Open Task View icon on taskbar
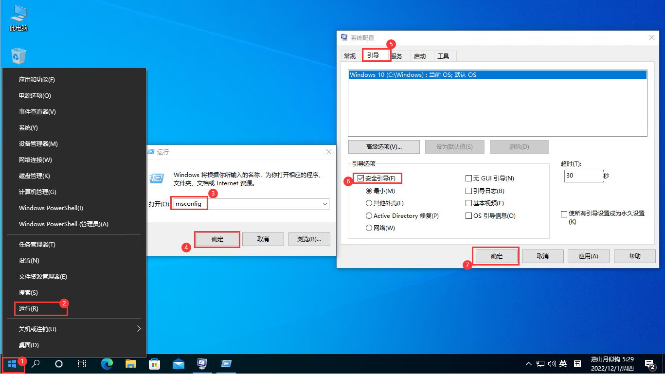Screen dimensions: 665x374 [82, 364]
